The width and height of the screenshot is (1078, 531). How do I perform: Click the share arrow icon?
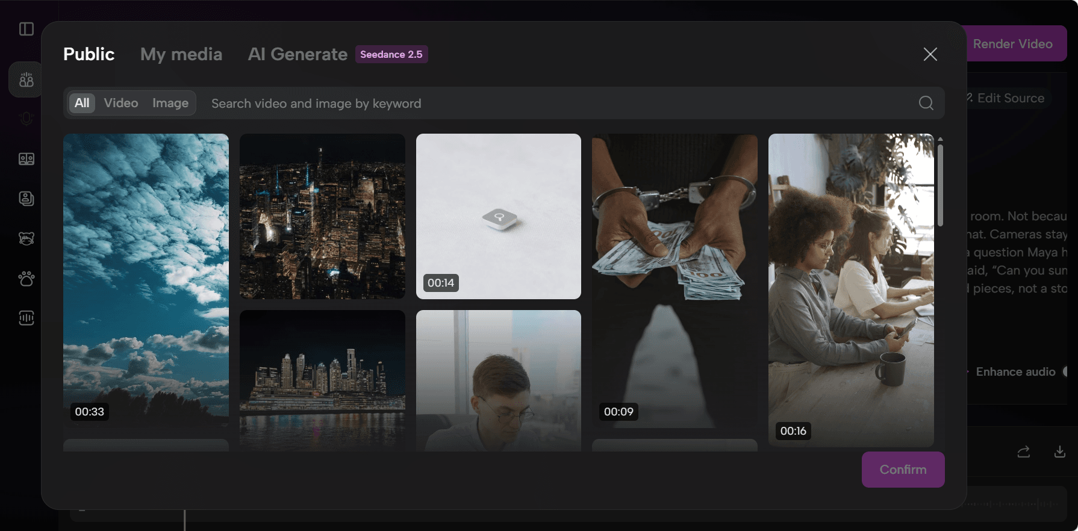click(x=1024, y=452)
